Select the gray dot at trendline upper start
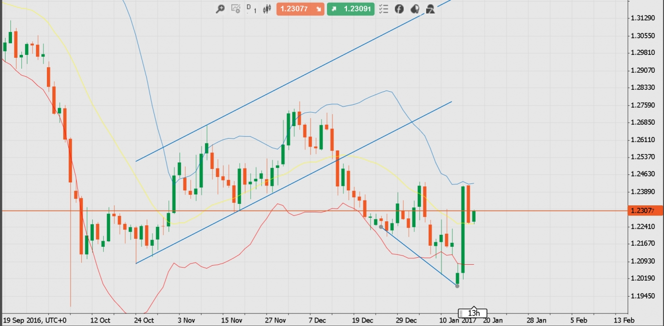This screenshot has height=326, width=664. click(x=381, y=227)
